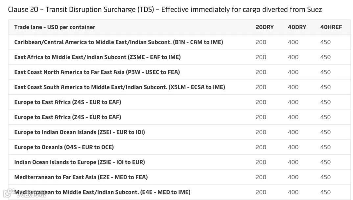Select the 20DRY value for Indian Ocean Islands to Europe

tap(261, 162)
